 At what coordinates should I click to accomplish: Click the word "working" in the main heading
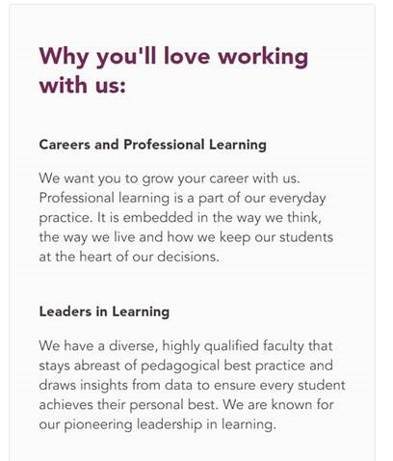[x=263, y=58]
